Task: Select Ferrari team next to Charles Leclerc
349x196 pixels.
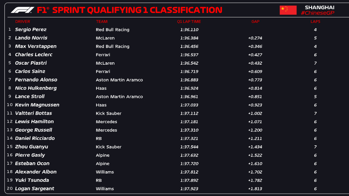Action: (x=103, y=54)
